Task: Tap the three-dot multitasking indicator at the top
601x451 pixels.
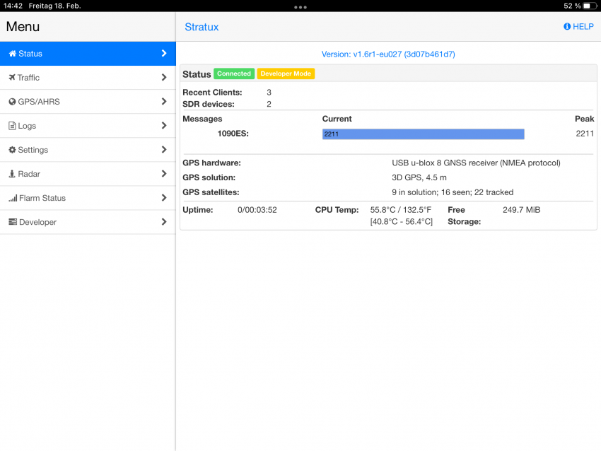Action: coord(300,7)
